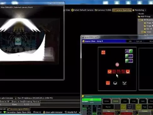Screen dimensions: 153x115
Task: Select the leftmost orange fixture in middle row
Action: [x=110, y=72]
